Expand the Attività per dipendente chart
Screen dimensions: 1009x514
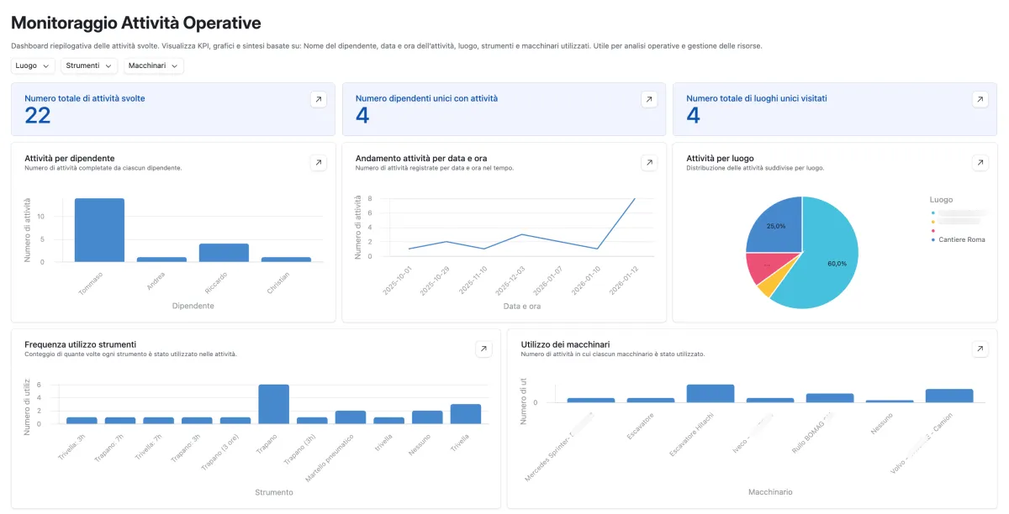[x=318, y=163]
